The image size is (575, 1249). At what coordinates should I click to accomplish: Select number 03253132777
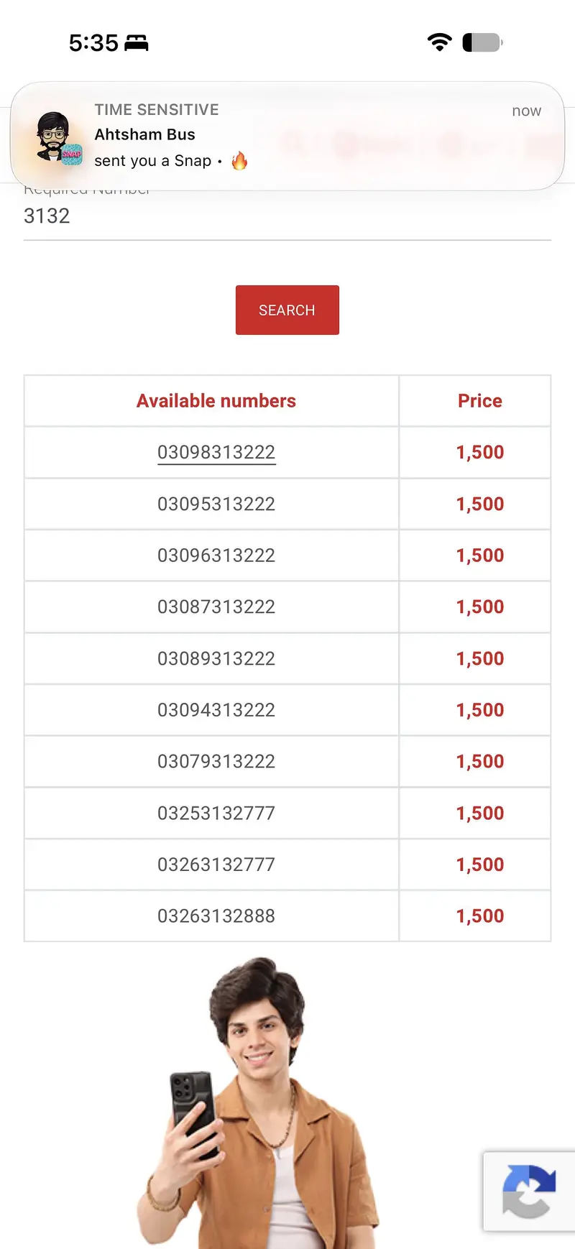216,814
